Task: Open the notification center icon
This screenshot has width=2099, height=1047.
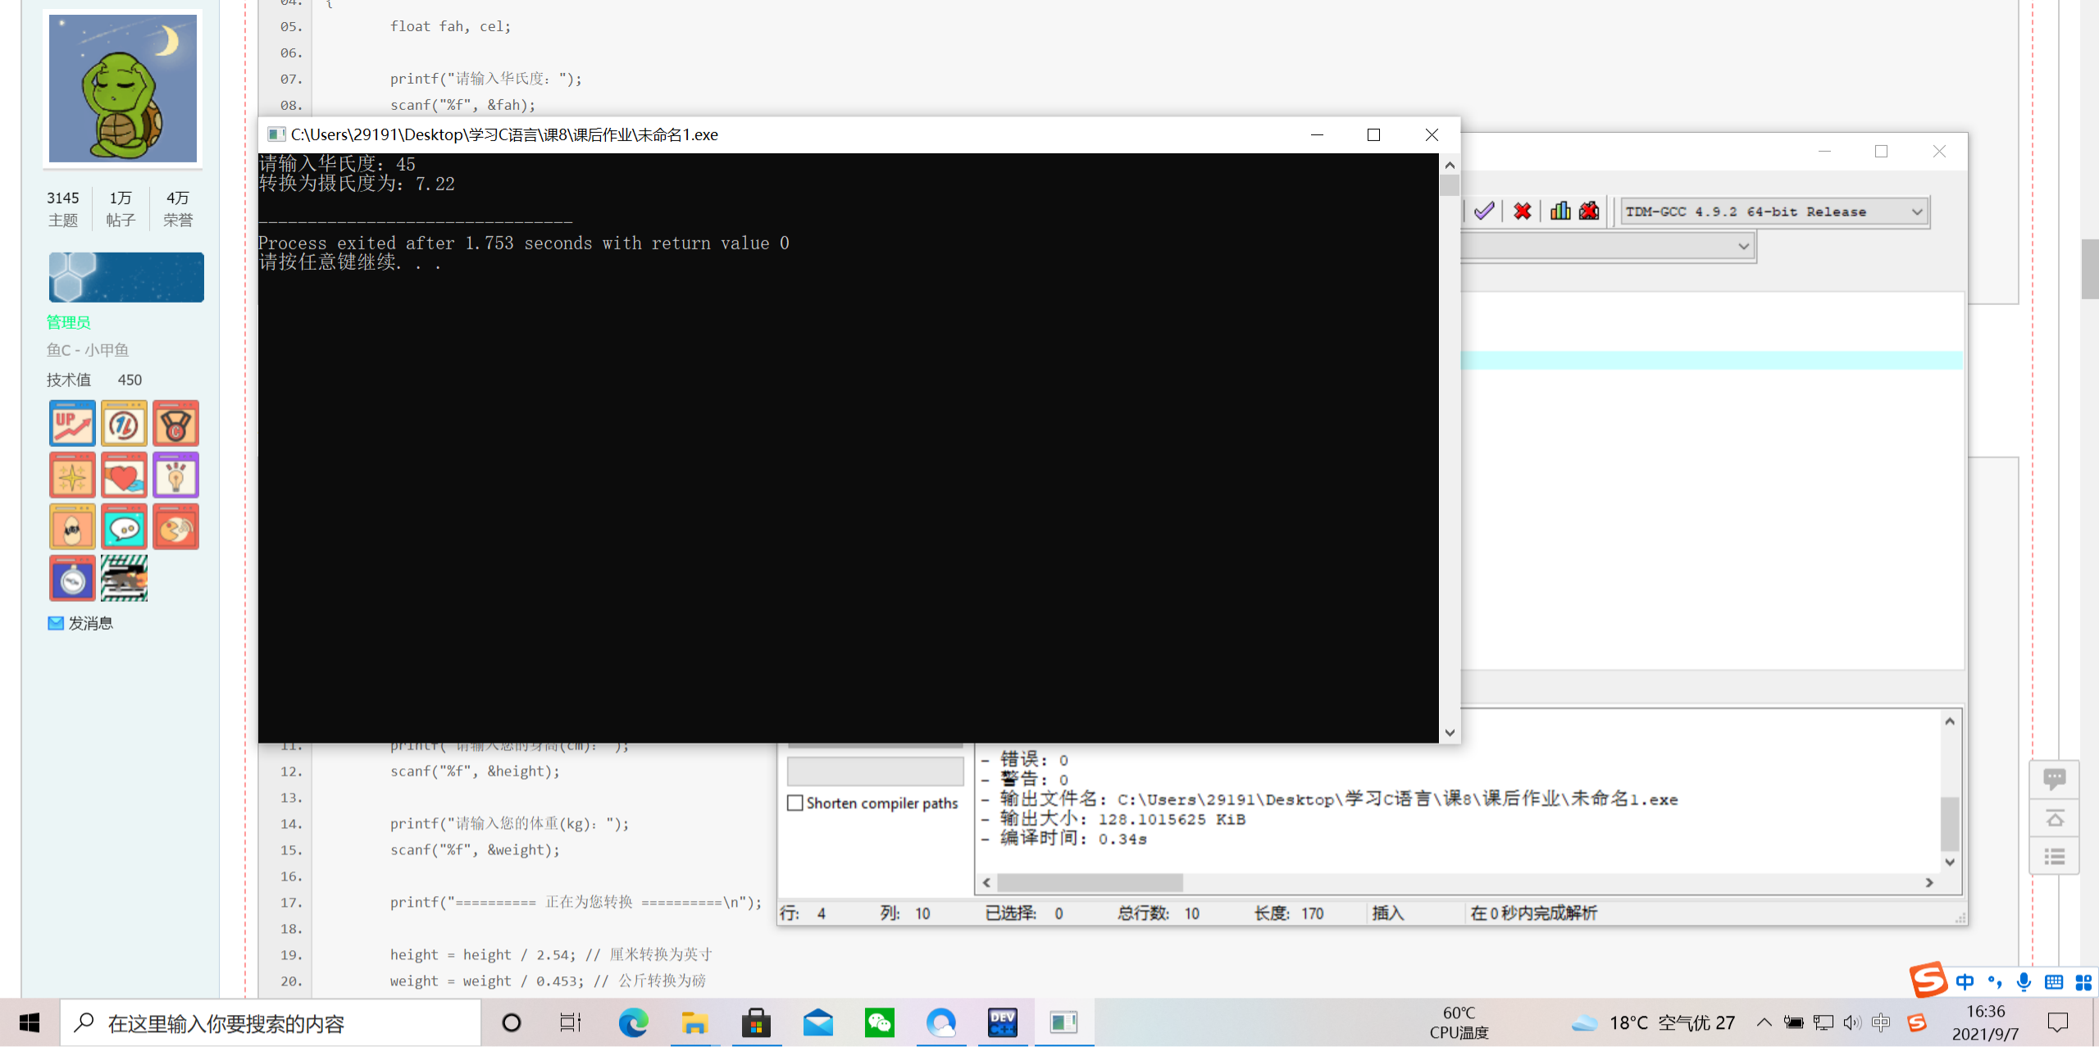Action: click(x=2058, y=1022)
